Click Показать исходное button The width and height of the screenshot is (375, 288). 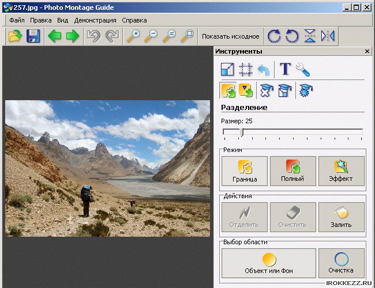pyautogui.click(x=231, y=36)
